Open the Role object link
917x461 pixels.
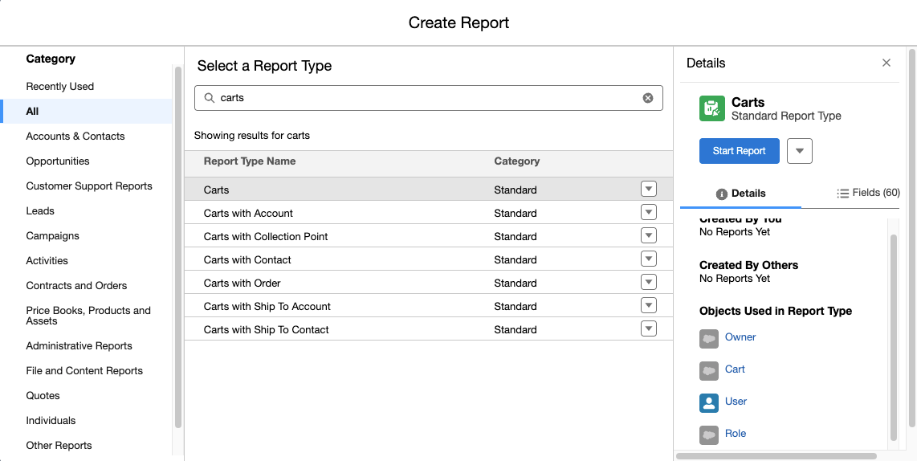[x=736, y=434]
